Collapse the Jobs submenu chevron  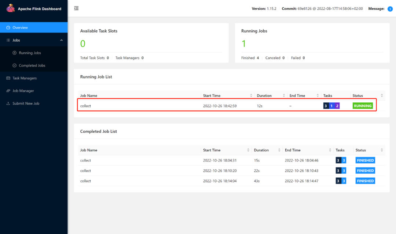[62, 40]
